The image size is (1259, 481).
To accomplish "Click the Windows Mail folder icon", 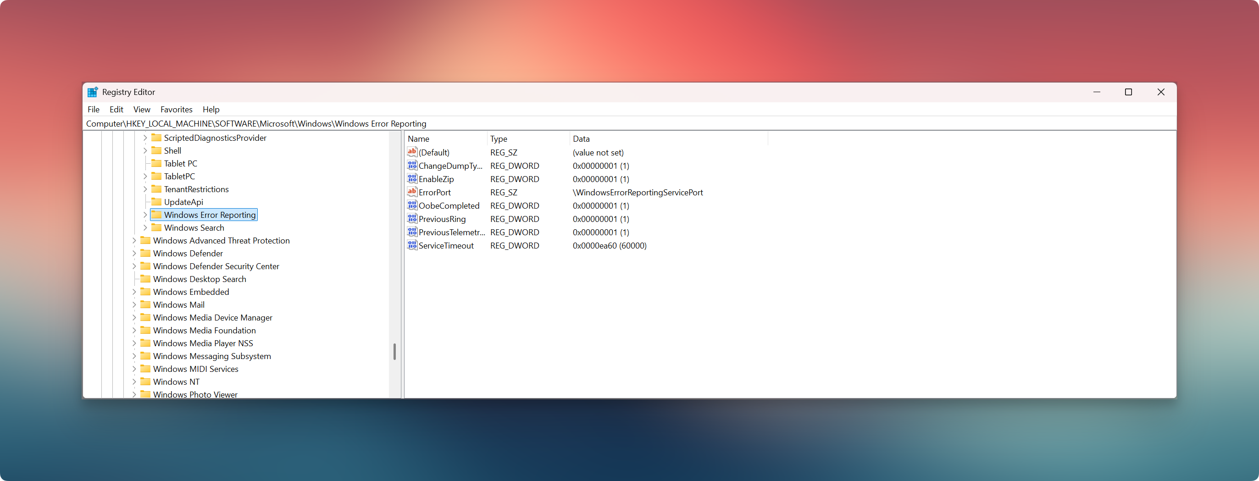I will pyautogui.click(x=145, y=304).
